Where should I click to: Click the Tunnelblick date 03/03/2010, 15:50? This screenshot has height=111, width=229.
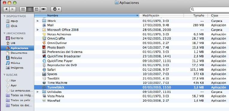pyautogui.click(x=157, y=87)
